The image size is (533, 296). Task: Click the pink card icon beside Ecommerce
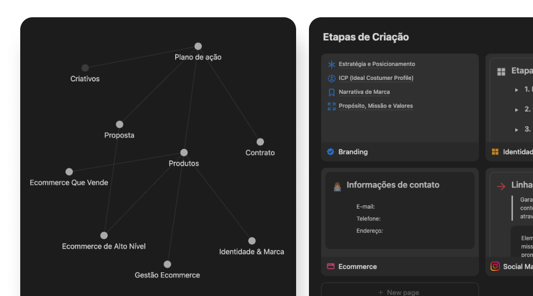coord(331,266)
